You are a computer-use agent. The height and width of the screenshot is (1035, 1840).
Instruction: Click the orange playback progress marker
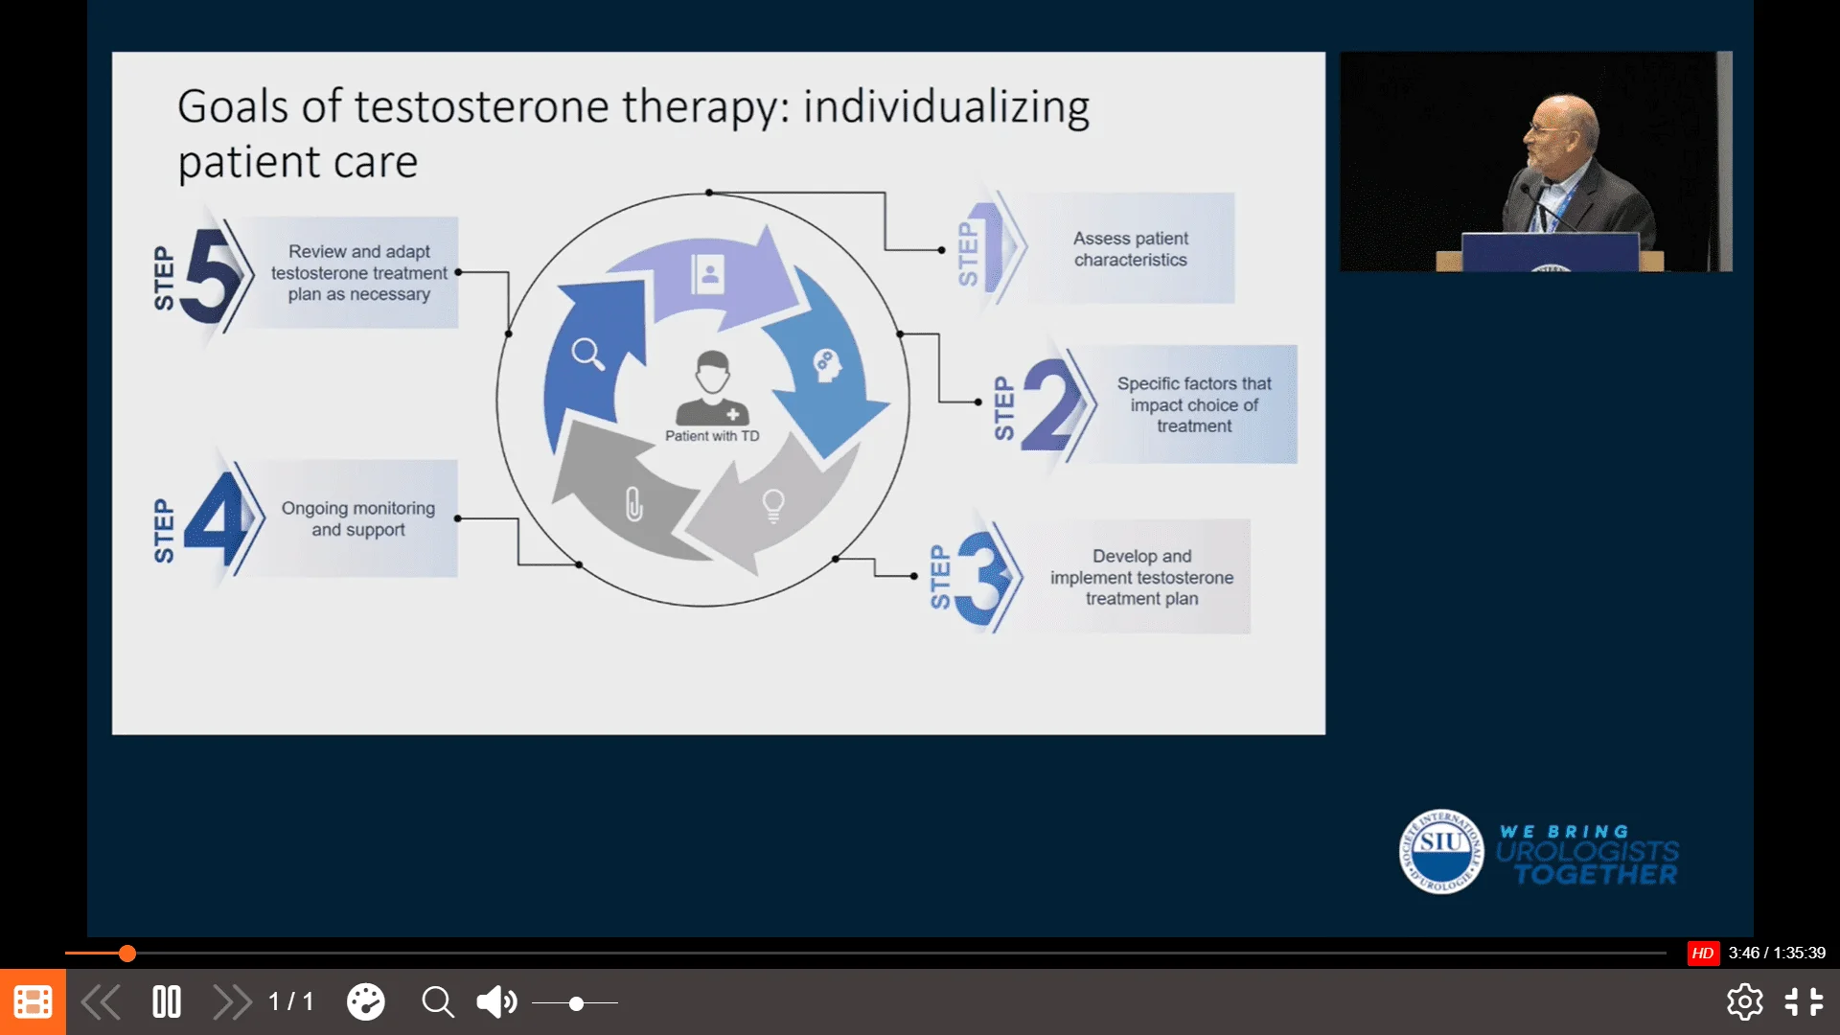[127, 953]
